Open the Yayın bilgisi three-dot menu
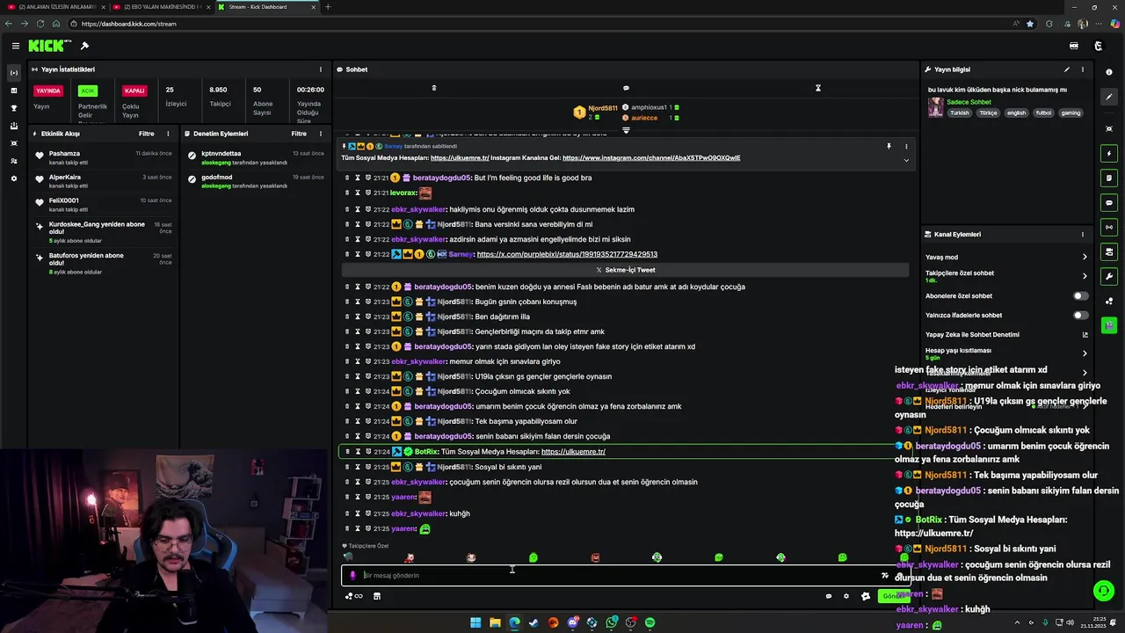 pos(1083,69)
